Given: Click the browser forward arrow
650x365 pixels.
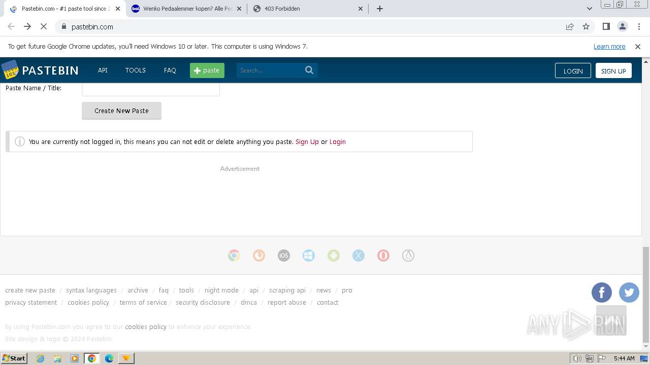Looking at the screenshot, I should 27,26.
